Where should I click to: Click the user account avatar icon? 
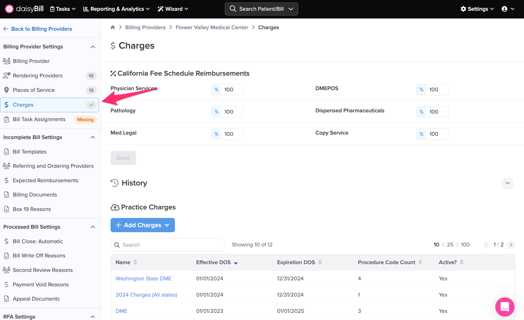504,9
